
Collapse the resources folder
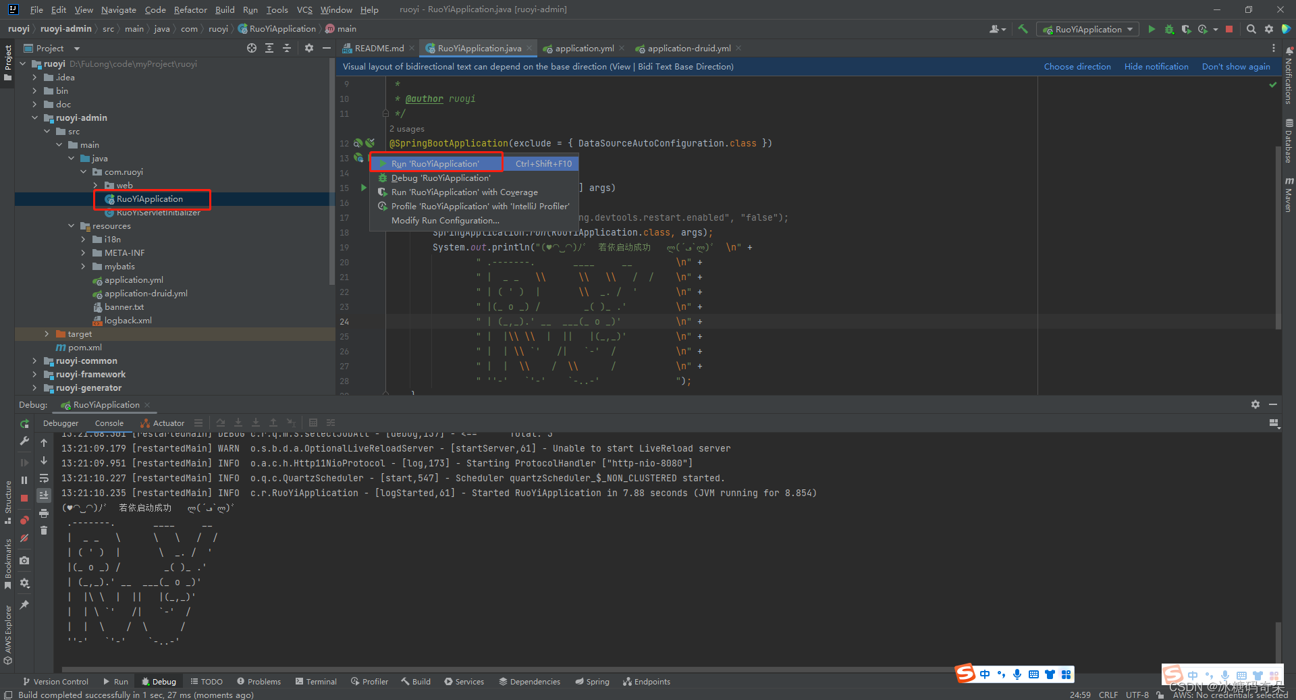pos(71,226)
